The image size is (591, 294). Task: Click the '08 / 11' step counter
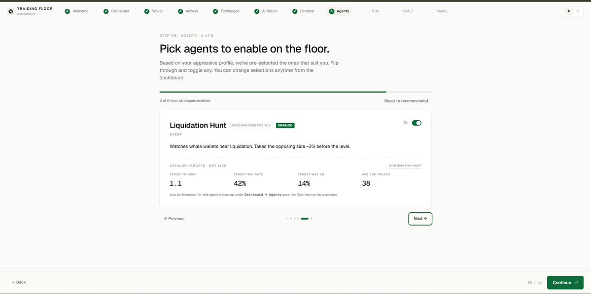tap(535, 282)
